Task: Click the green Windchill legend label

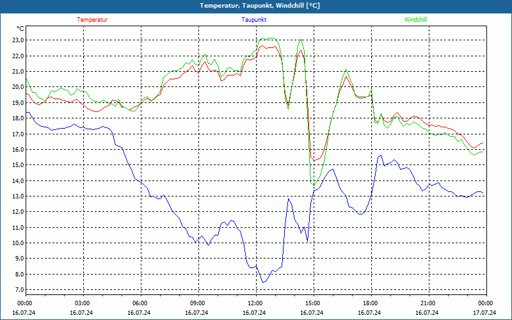Action: 415,20
